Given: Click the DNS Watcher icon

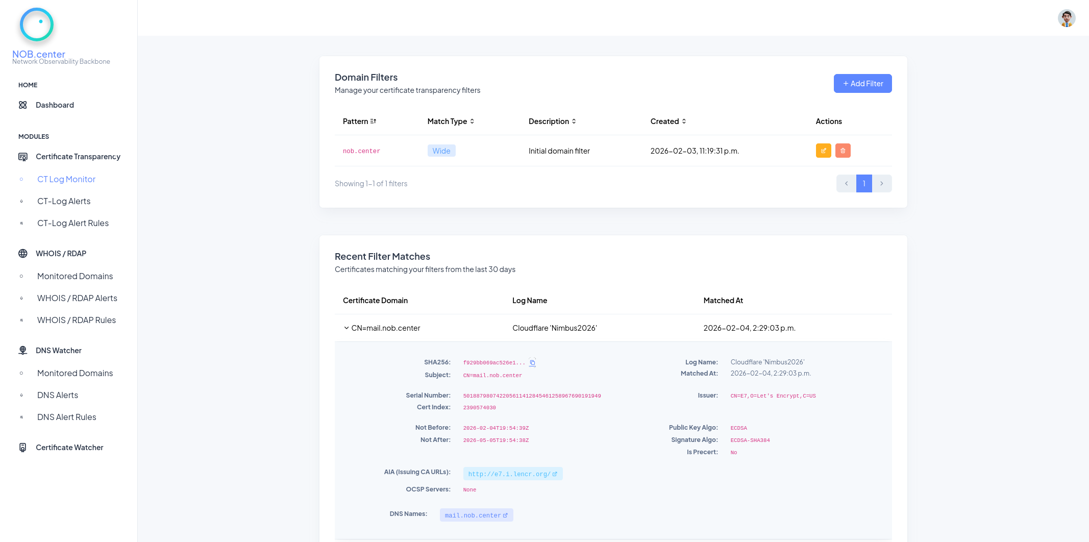Looking at the screenshot, I should (x=22, y=350).
